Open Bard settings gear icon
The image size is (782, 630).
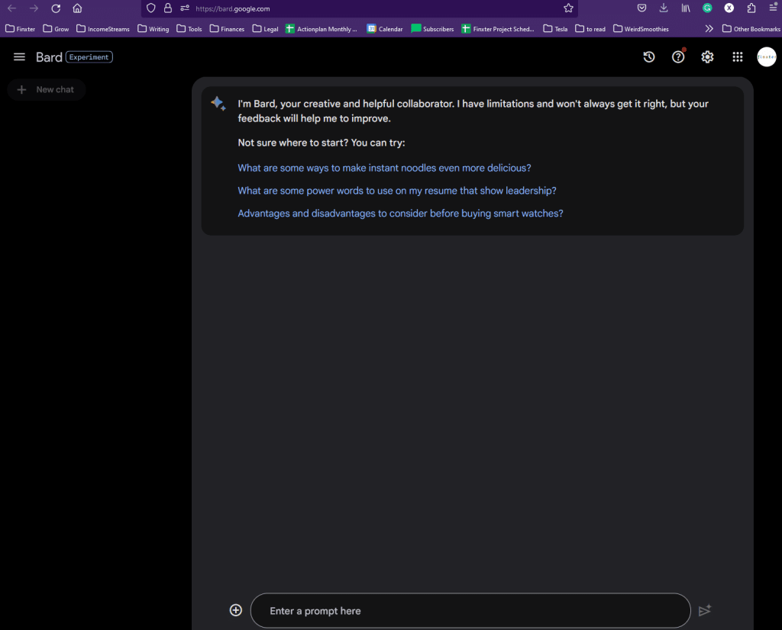pyautogui.click(x=707, y=56)
